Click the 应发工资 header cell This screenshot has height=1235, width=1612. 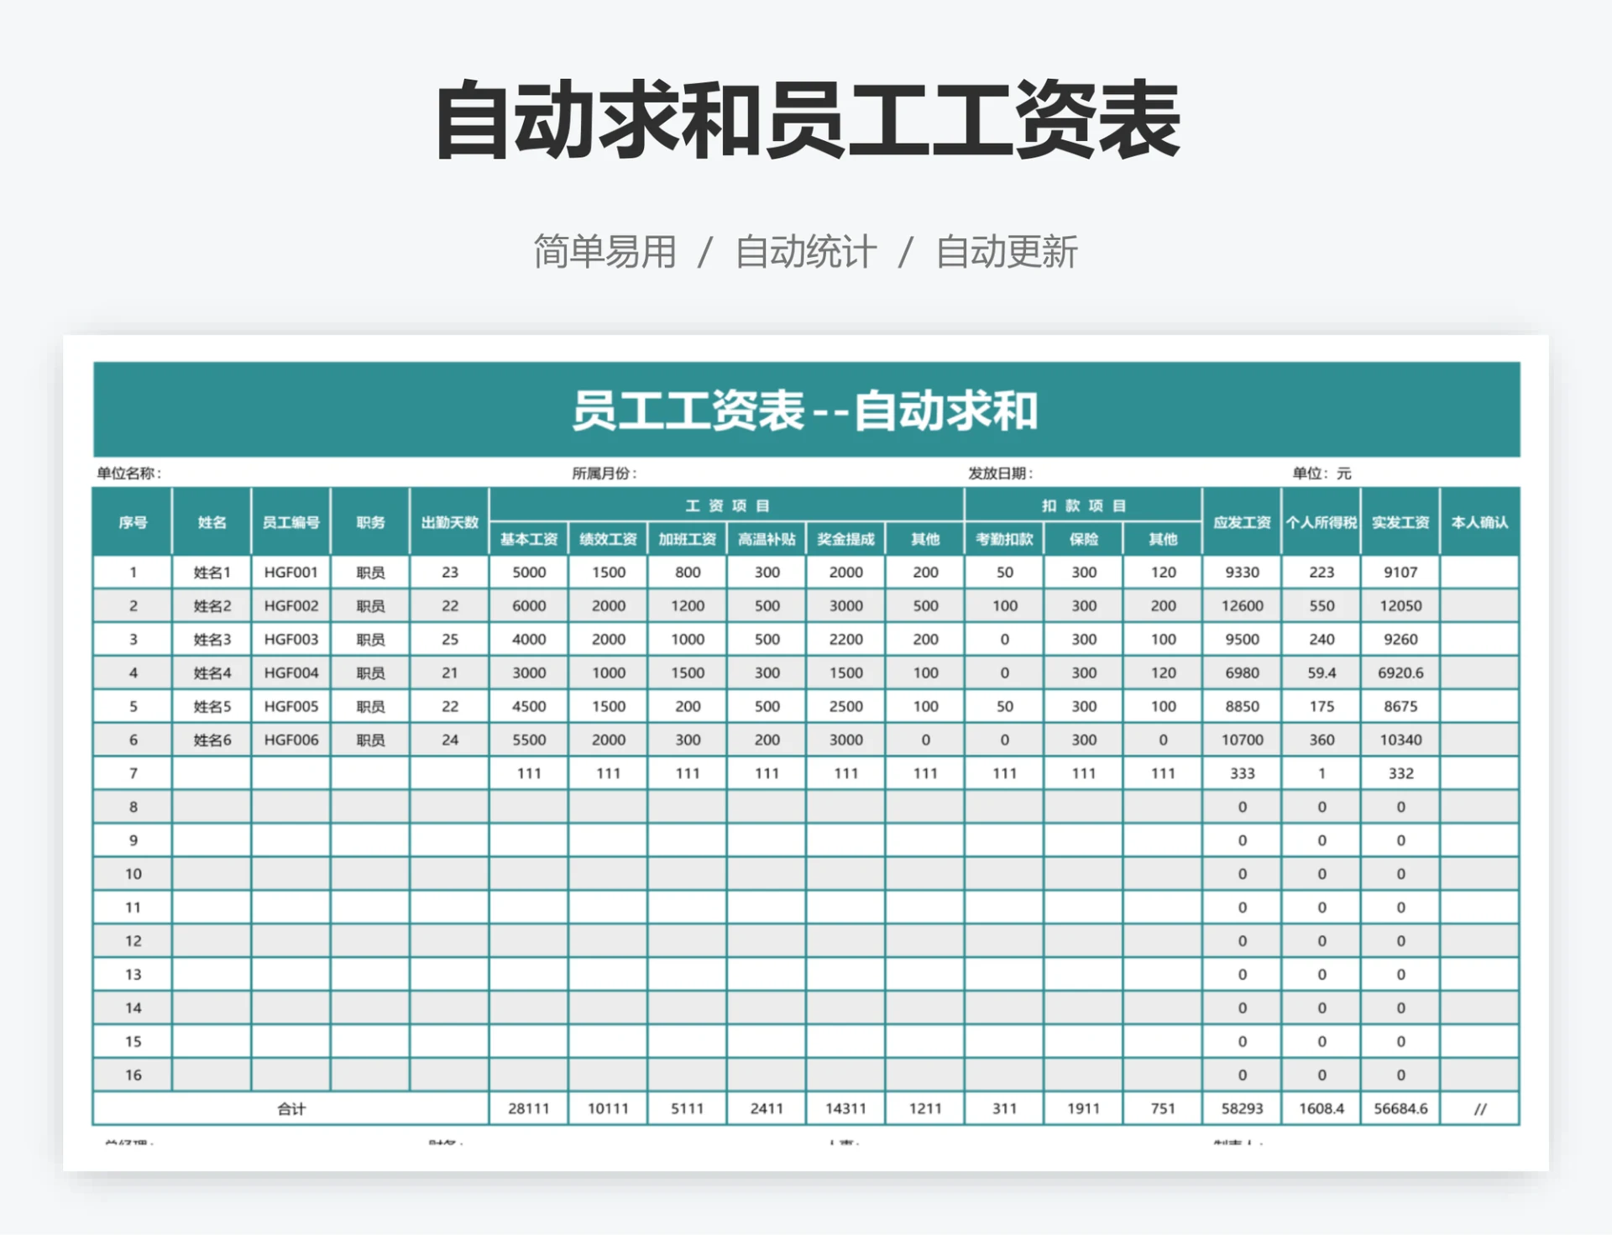[1242, 523]
